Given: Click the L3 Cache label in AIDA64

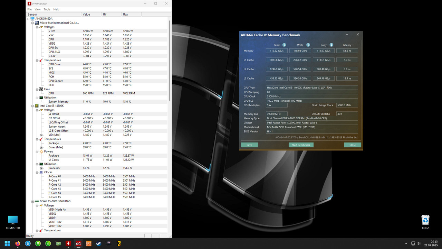Looking at the screenshot, I should tap(249, 79).
